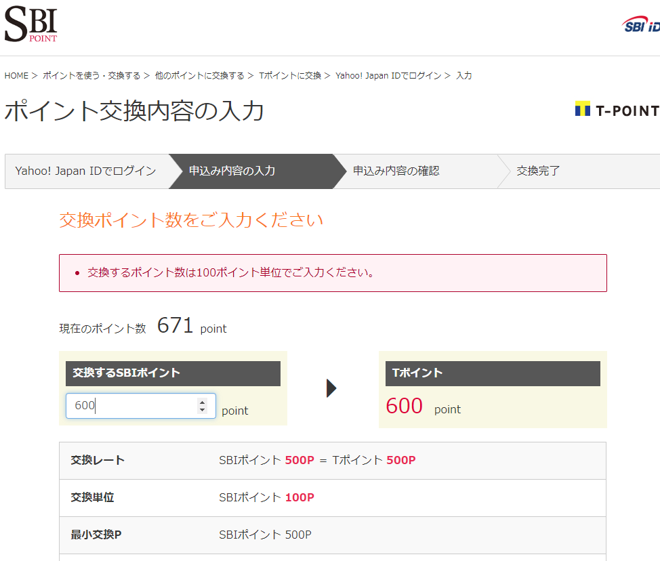
Task: Click minimum exchange value SBIポイント 500P
Action: point(265,535)
